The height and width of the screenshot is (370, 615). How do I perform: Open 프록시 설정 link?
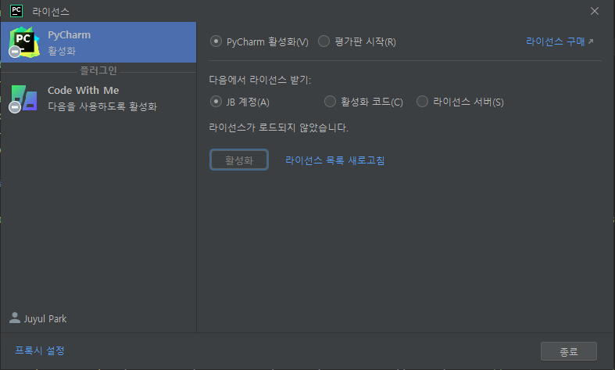click(x=40, y=350)
